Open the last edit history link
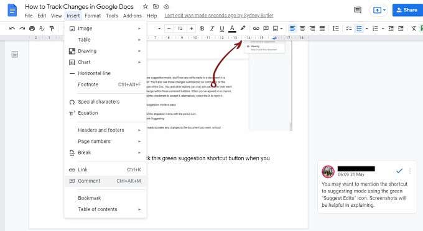The height and width of the screenshot is (231, 423). (219, 16)
